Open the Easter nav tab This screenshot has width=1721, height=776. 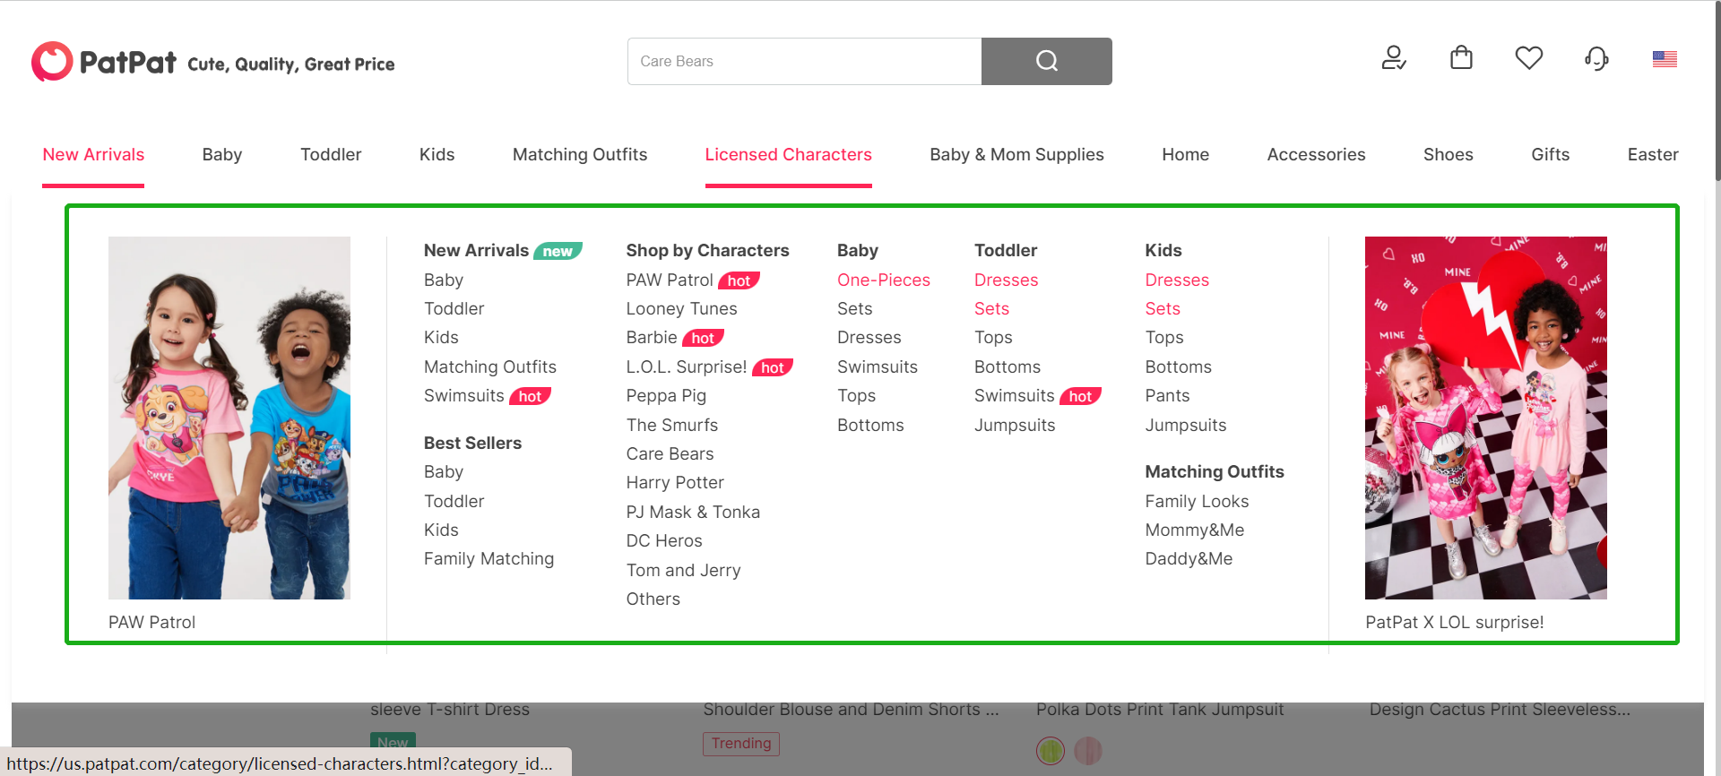tap(1653, 154)
